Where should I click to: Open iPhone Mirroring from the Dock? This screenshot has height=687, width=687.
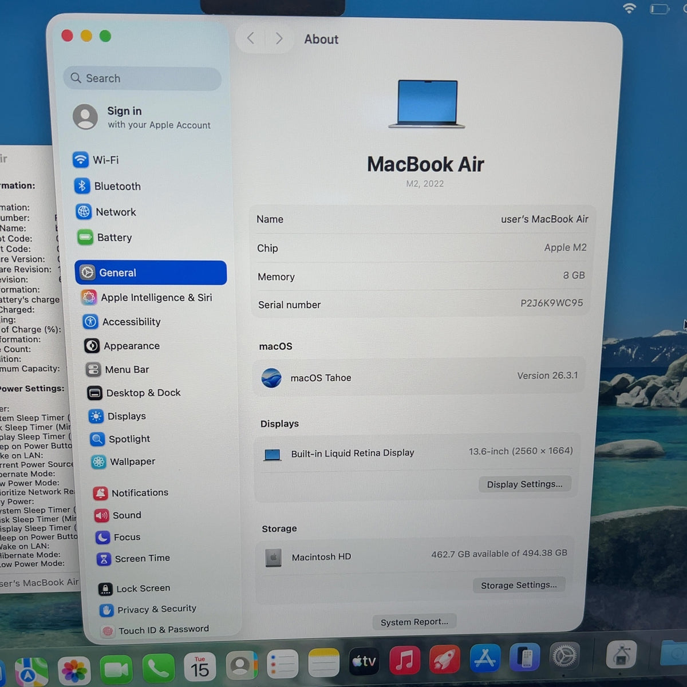coord(524,657)
